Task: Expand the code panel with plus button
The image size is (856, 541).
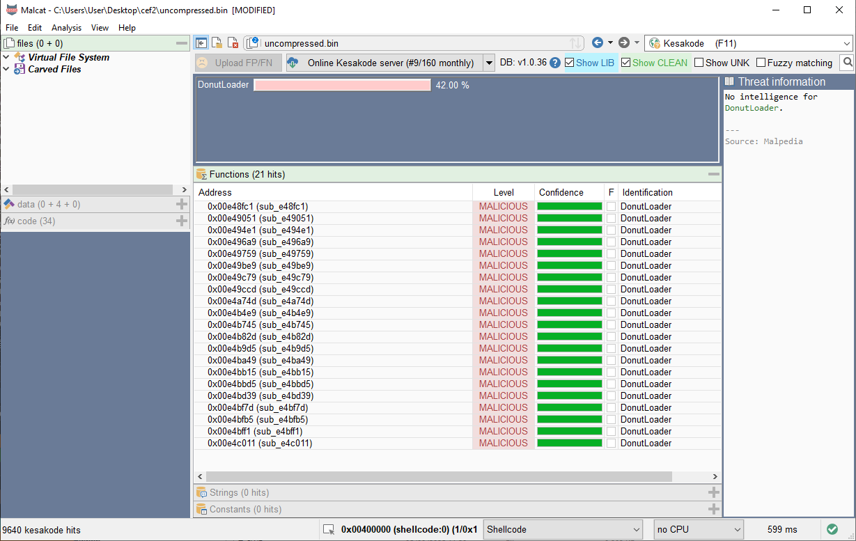Action: pos(182,221)
